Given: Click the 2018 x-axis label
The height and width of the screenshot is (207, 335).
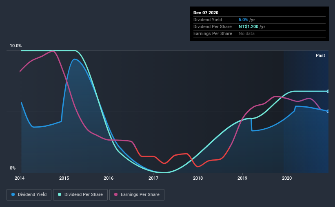Looking at the screenshot, I should tap(198, 178).
